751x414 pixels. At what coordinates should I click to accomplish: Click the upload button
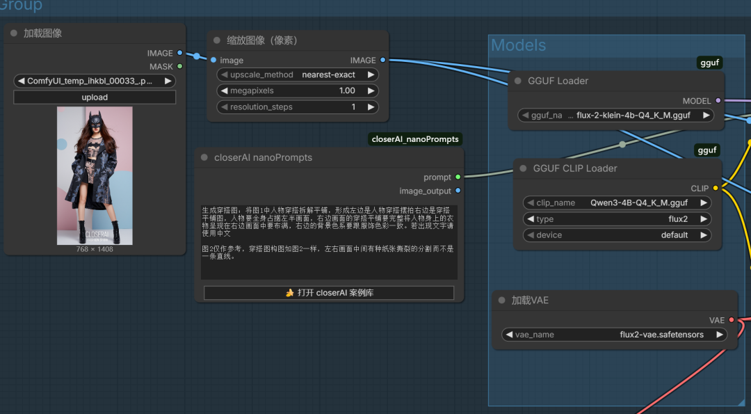(x=95, y=97)
